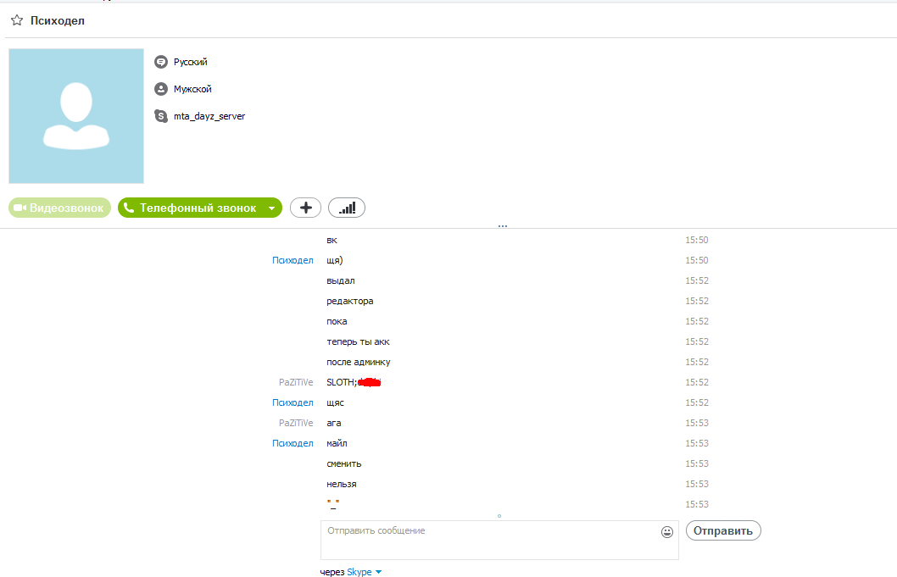Image resolution: width=897 pixels, height=577 pixels.
Task: Click the small resize dot above message box
Action: pyautogui.click(x=499, y=516)
